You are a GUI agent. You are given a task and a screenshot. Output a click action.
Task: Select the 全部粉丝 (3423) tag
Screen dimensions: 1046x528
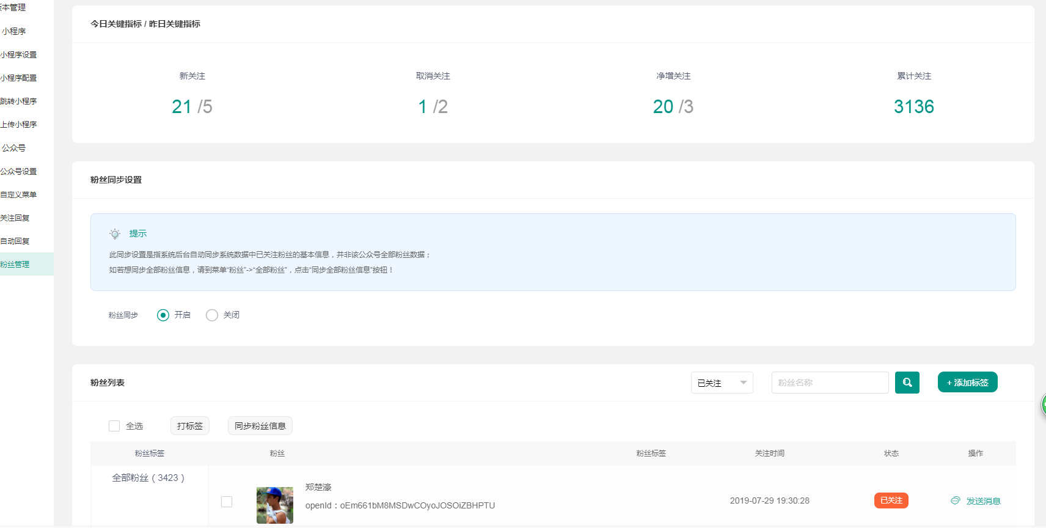148,478
